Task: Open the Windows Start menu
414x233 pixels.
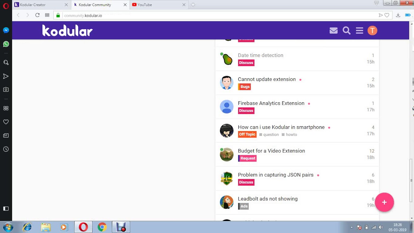Action: 7,227
